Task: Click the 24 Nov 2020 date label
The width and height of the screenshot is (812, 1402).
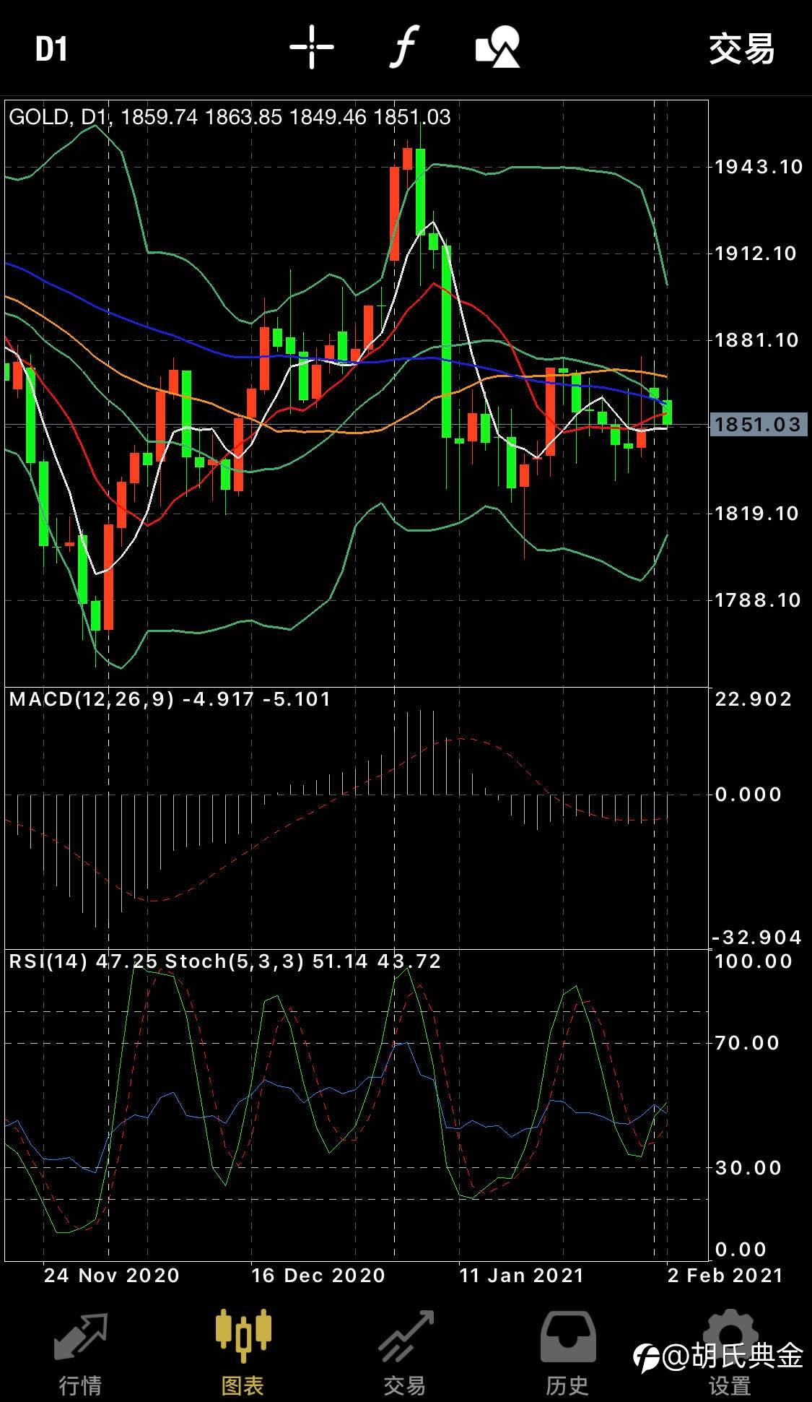Action: [112, 1276]
